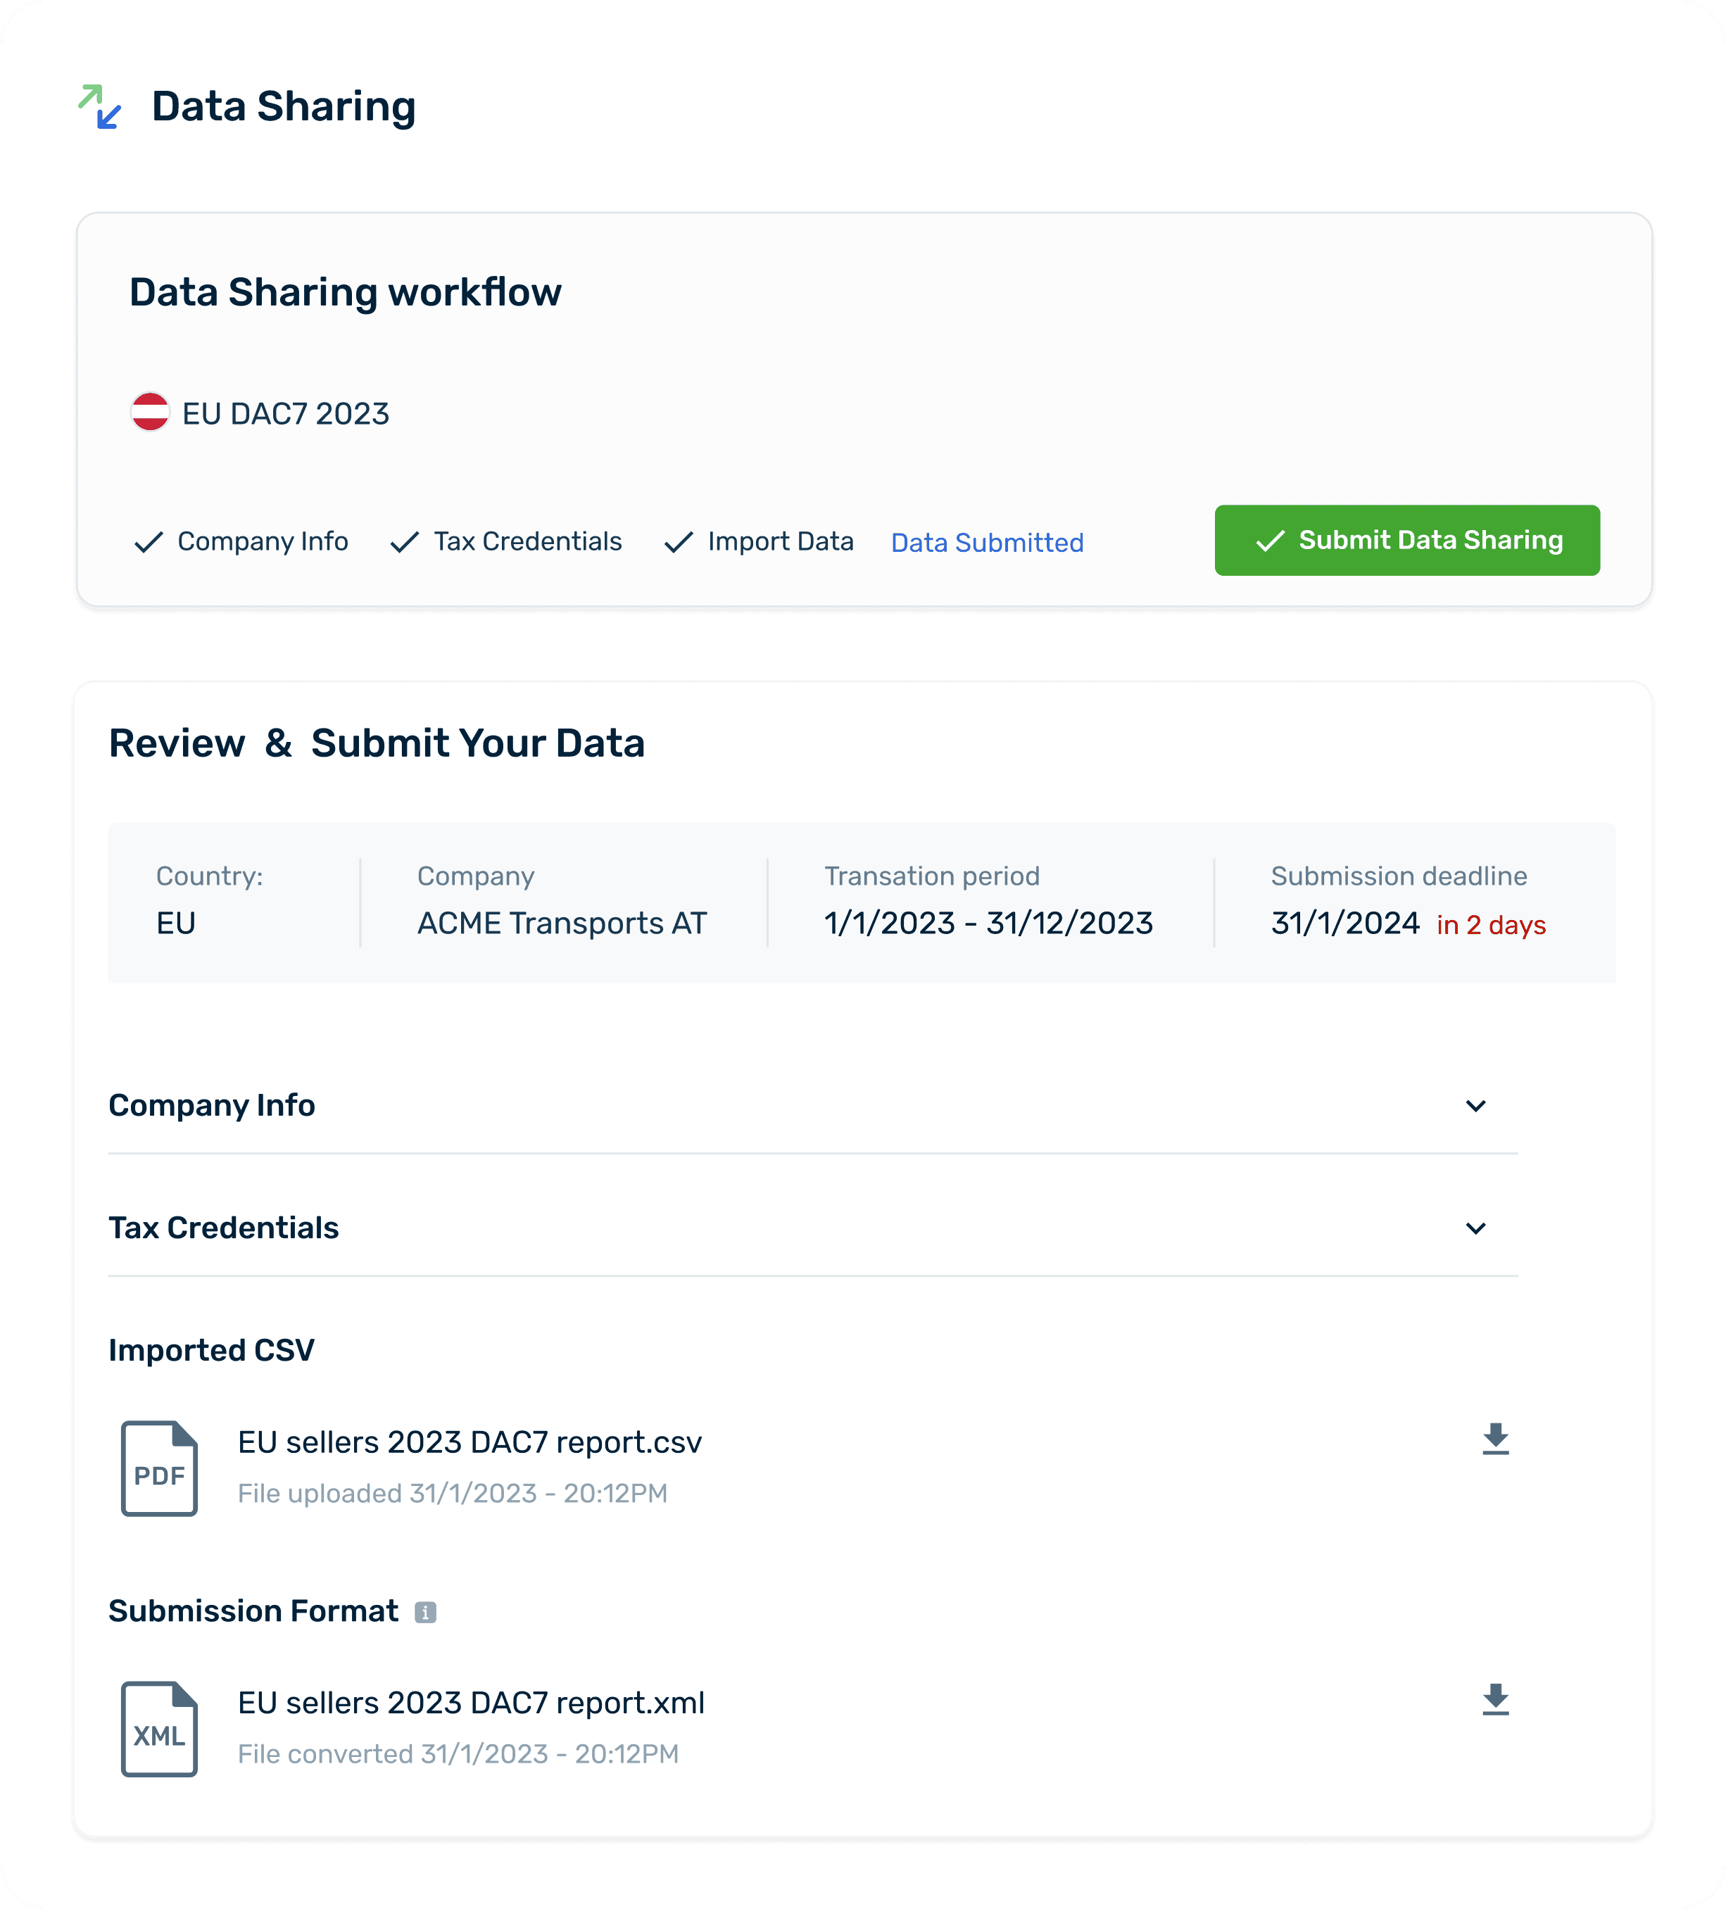Click the 1/1/2023 - 31/12/2023 transaction period
1726x1909 pixels.
pyautogui.click(x=988, y=922)
